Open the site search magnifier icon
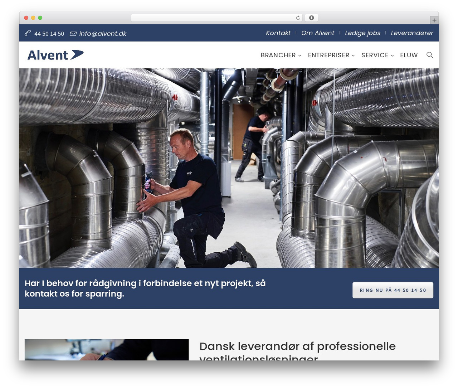This screenshot has width=458, height=388. [x=430, y=55]
